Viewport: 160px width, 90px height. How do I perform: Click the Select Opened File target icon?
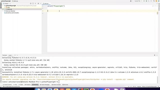pyautogui.click(x=30, y=3)
